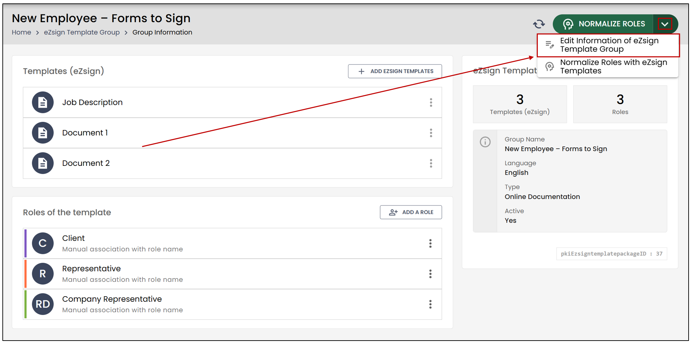Screen dimensions: 691x344
Task: Open the Document 1 three-dot menu
Action: tap(431, 133)
